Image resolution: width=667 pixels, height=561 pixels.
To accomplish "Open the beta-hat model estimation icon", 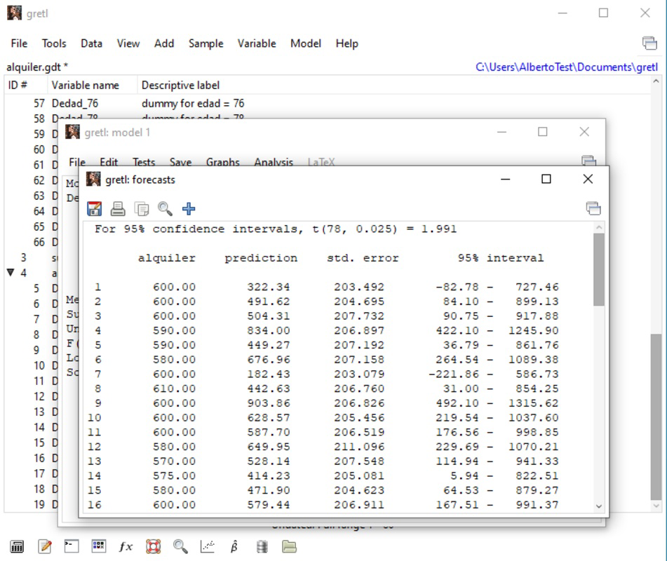I will (234, 546).
